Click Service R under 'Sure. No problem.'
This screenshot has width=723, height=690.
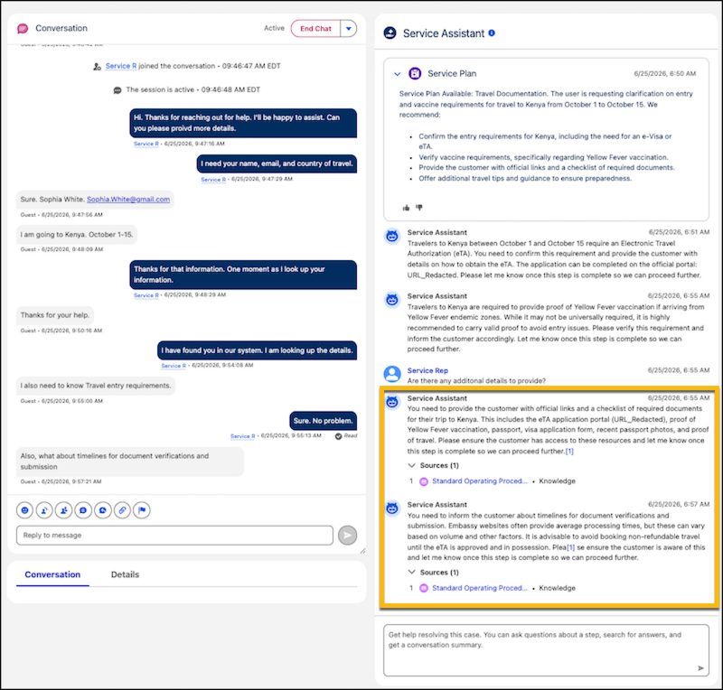click(242, 436)
